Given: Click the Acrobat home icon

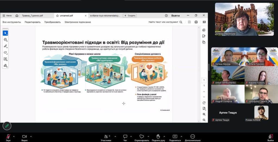Looking at the screenshot, I should (x=17, y=15).
